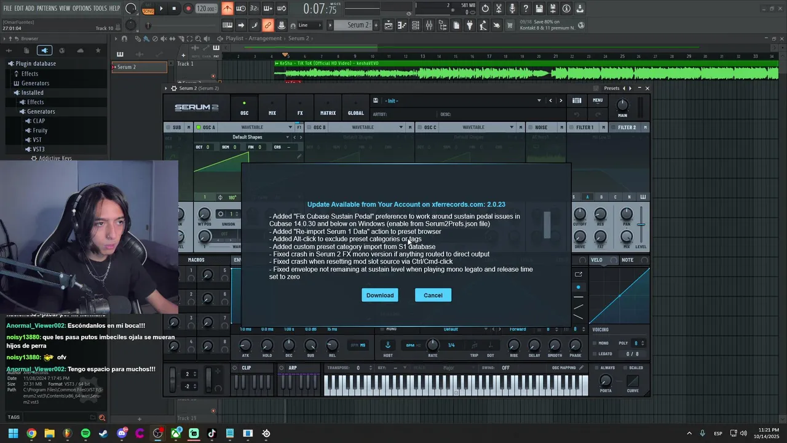Click the project info icon
This screenshot has height=443, width=787.
[x=566, y=9]
